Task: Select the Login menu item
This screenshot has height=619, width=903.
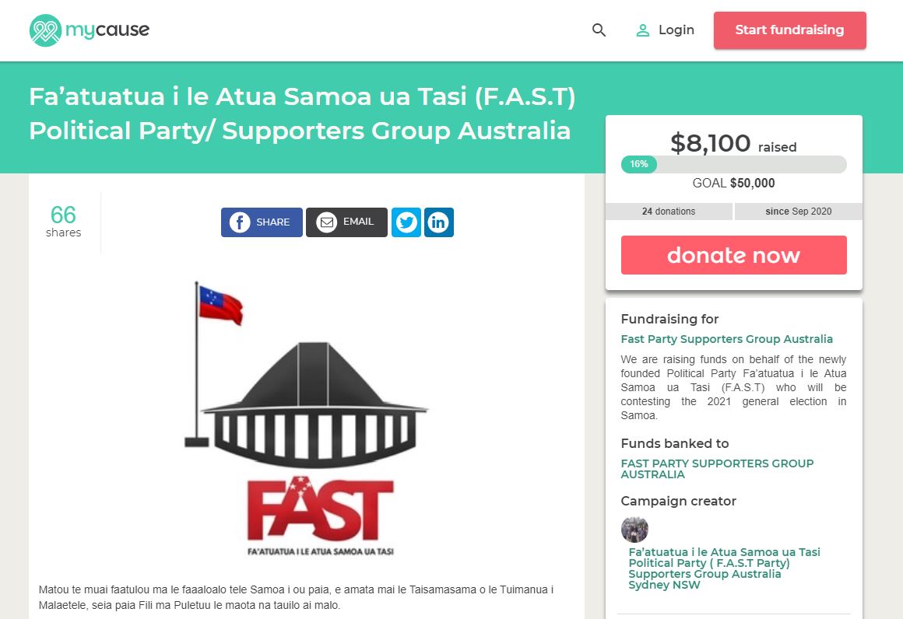Action: [x=676, y=30]
